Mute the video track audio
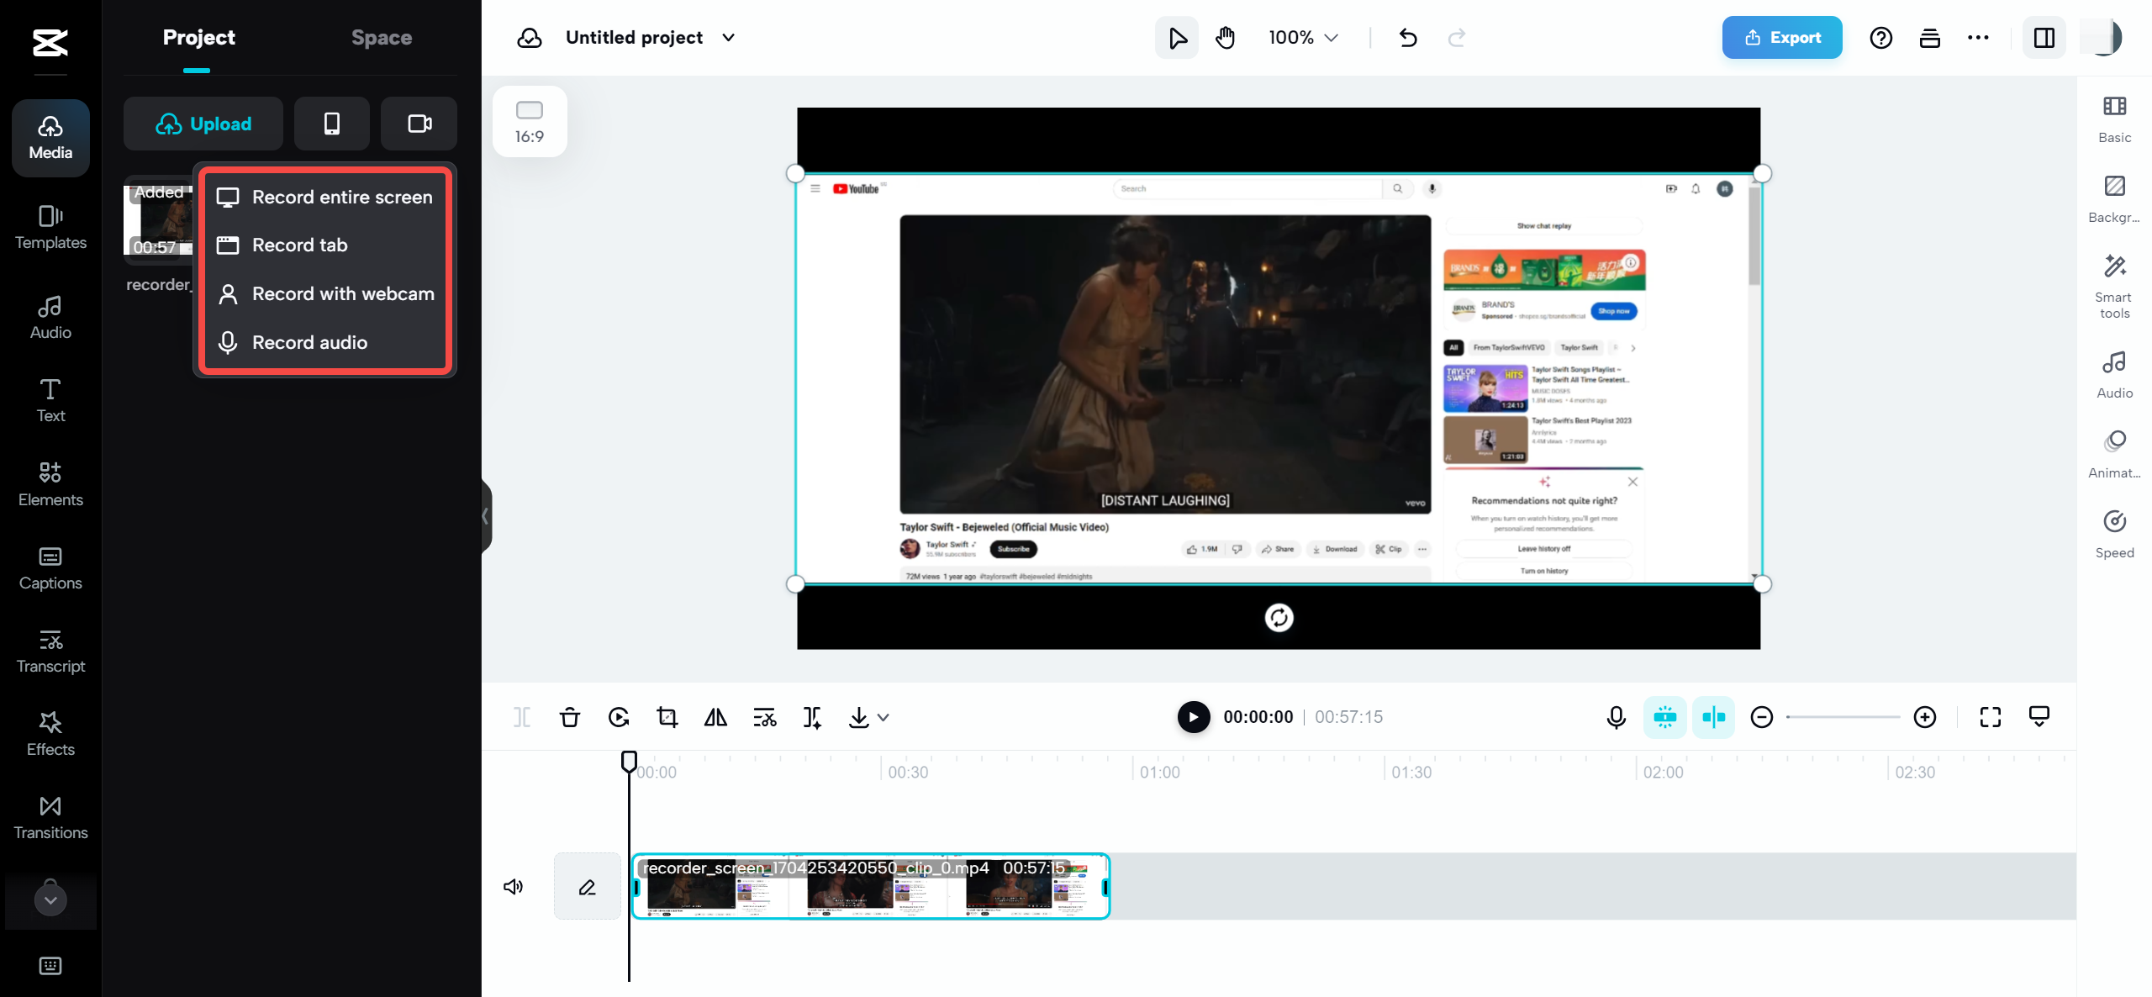The height and width of the screenshot is (997, 2152). point(514,886)
